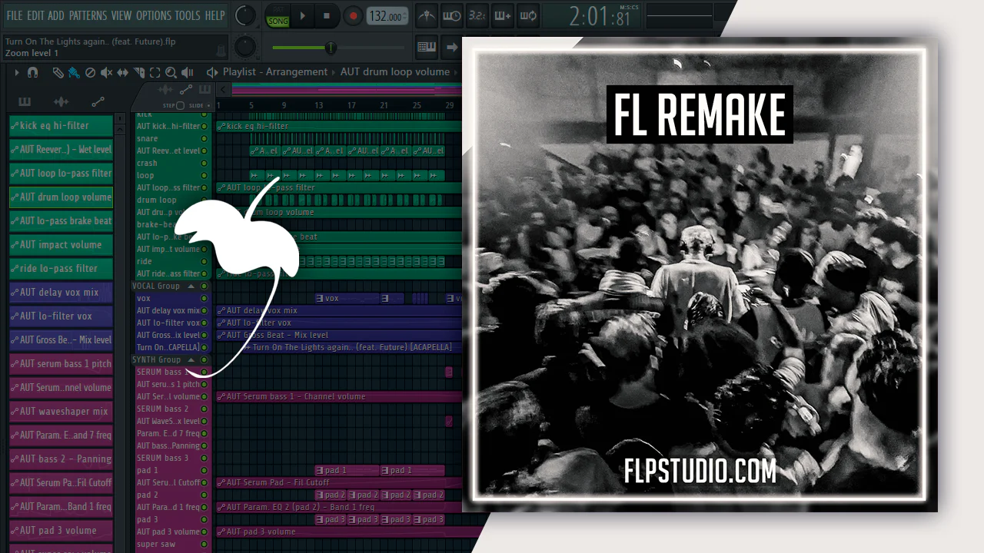Click the scroll-left arrow beside the playlist overview
This screenshot has width=984, height=553.
coord(224,90)
